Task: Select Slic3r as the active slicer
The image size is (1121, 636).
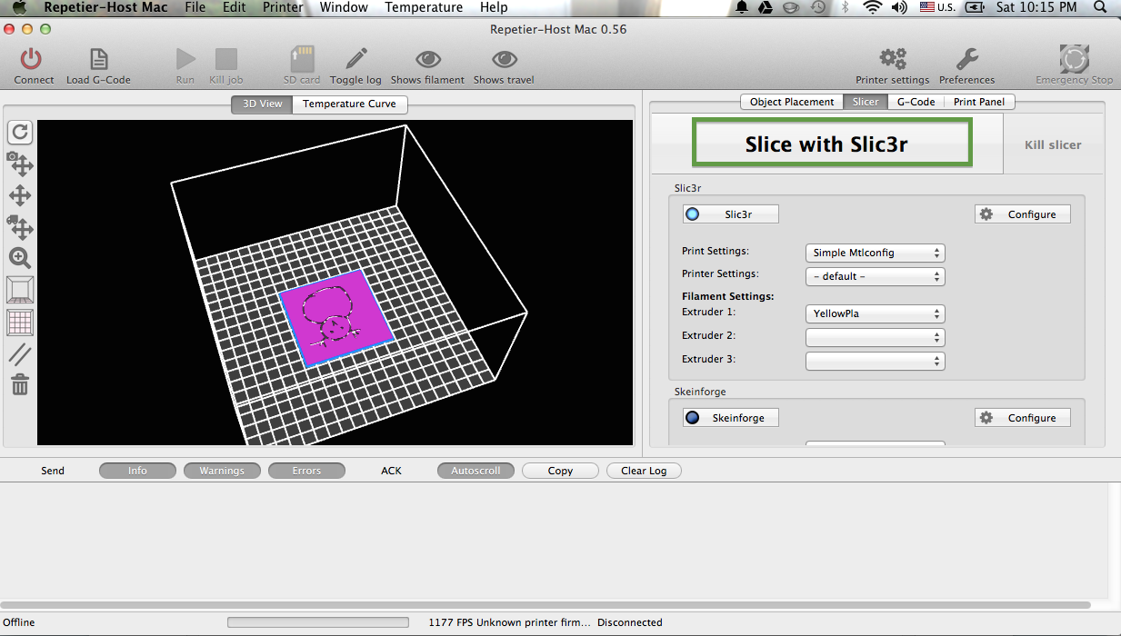Action: [x=731, y=214]
